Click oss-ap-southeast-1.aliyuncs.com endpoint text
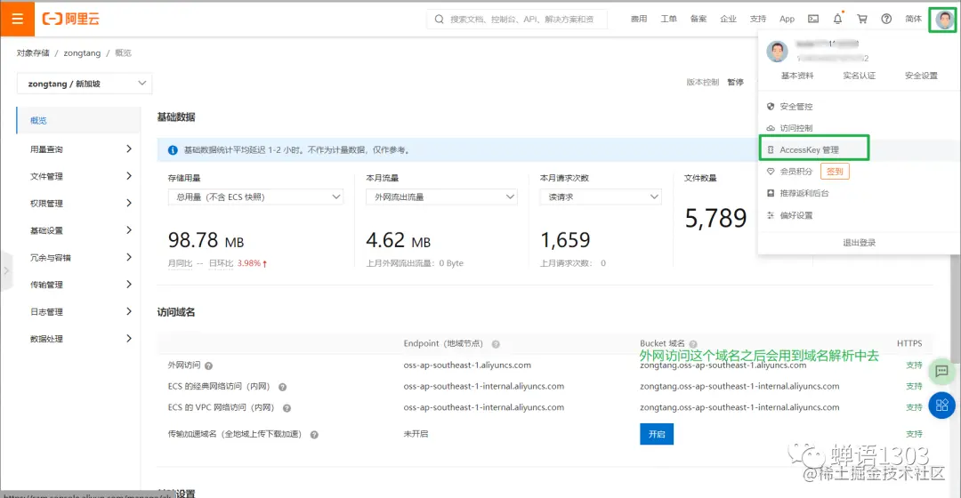The height and width of the screenshot is (498, 961). pyautogui.click(x=467, y=365)
